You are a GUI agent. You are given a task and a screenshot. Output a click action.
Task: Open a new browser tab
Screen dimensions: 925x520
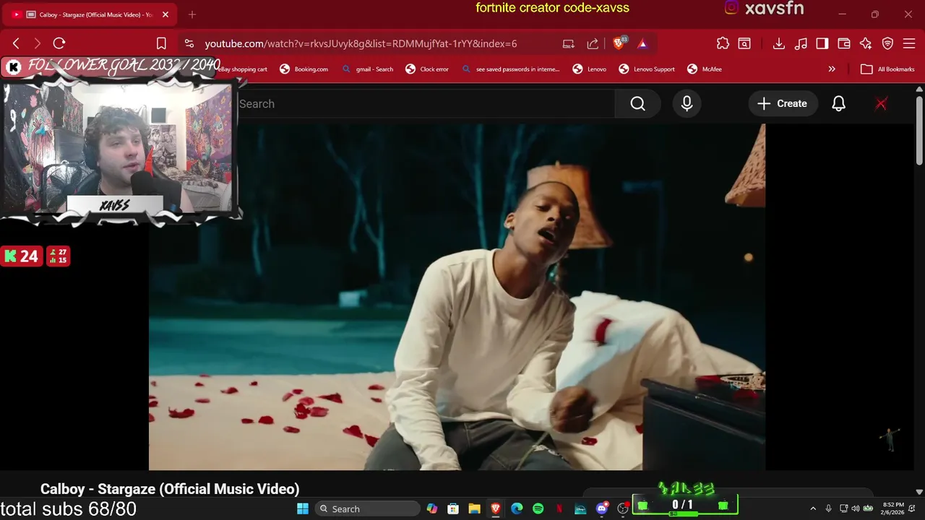192,14
